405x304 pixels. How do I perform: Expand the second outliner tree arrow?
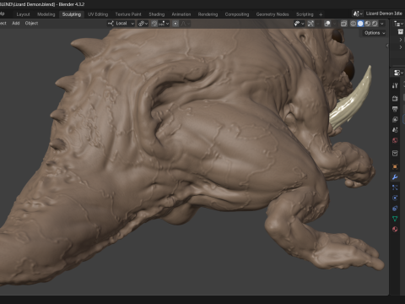pyautogui.click(x=401, y=47)
